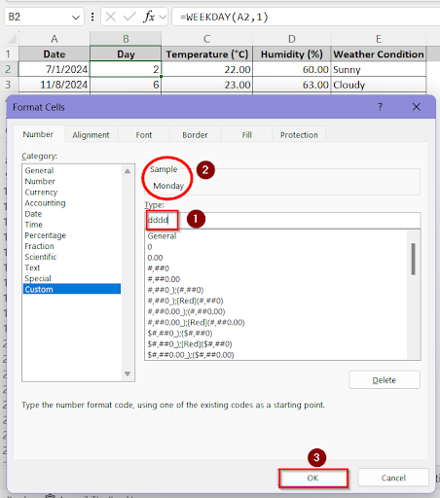
Task: Click cell E3 containing Cloudy
Action: (x=379, y=85)
